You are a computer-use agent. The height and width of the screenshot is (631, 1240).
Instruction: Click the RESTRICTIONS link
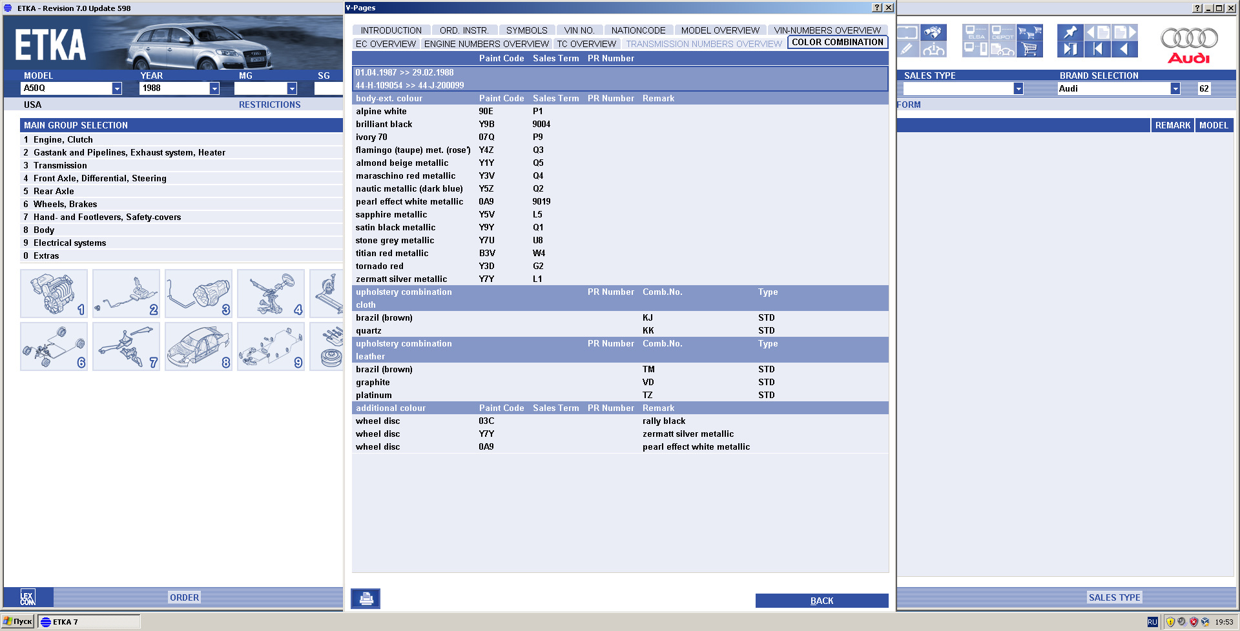[x=269, y=105]
